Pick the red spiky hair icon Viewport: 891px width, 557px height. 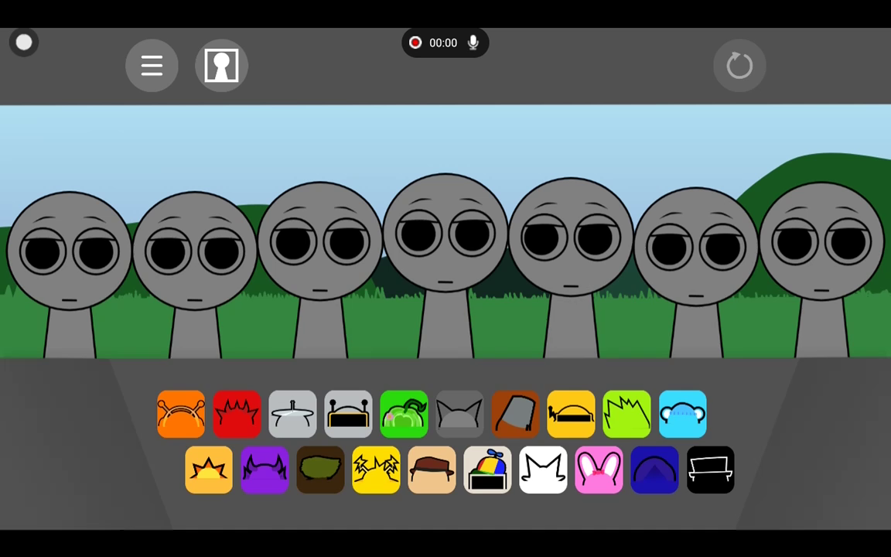point(237,414)
